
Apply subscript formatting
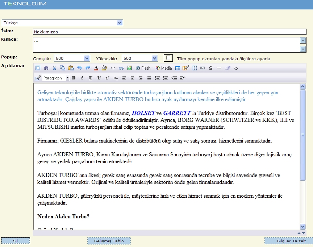[116, 78]
